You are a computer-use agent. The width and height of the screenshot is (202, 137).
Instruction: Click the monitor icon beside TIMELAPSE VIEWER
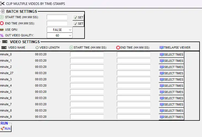pos(161,47)
